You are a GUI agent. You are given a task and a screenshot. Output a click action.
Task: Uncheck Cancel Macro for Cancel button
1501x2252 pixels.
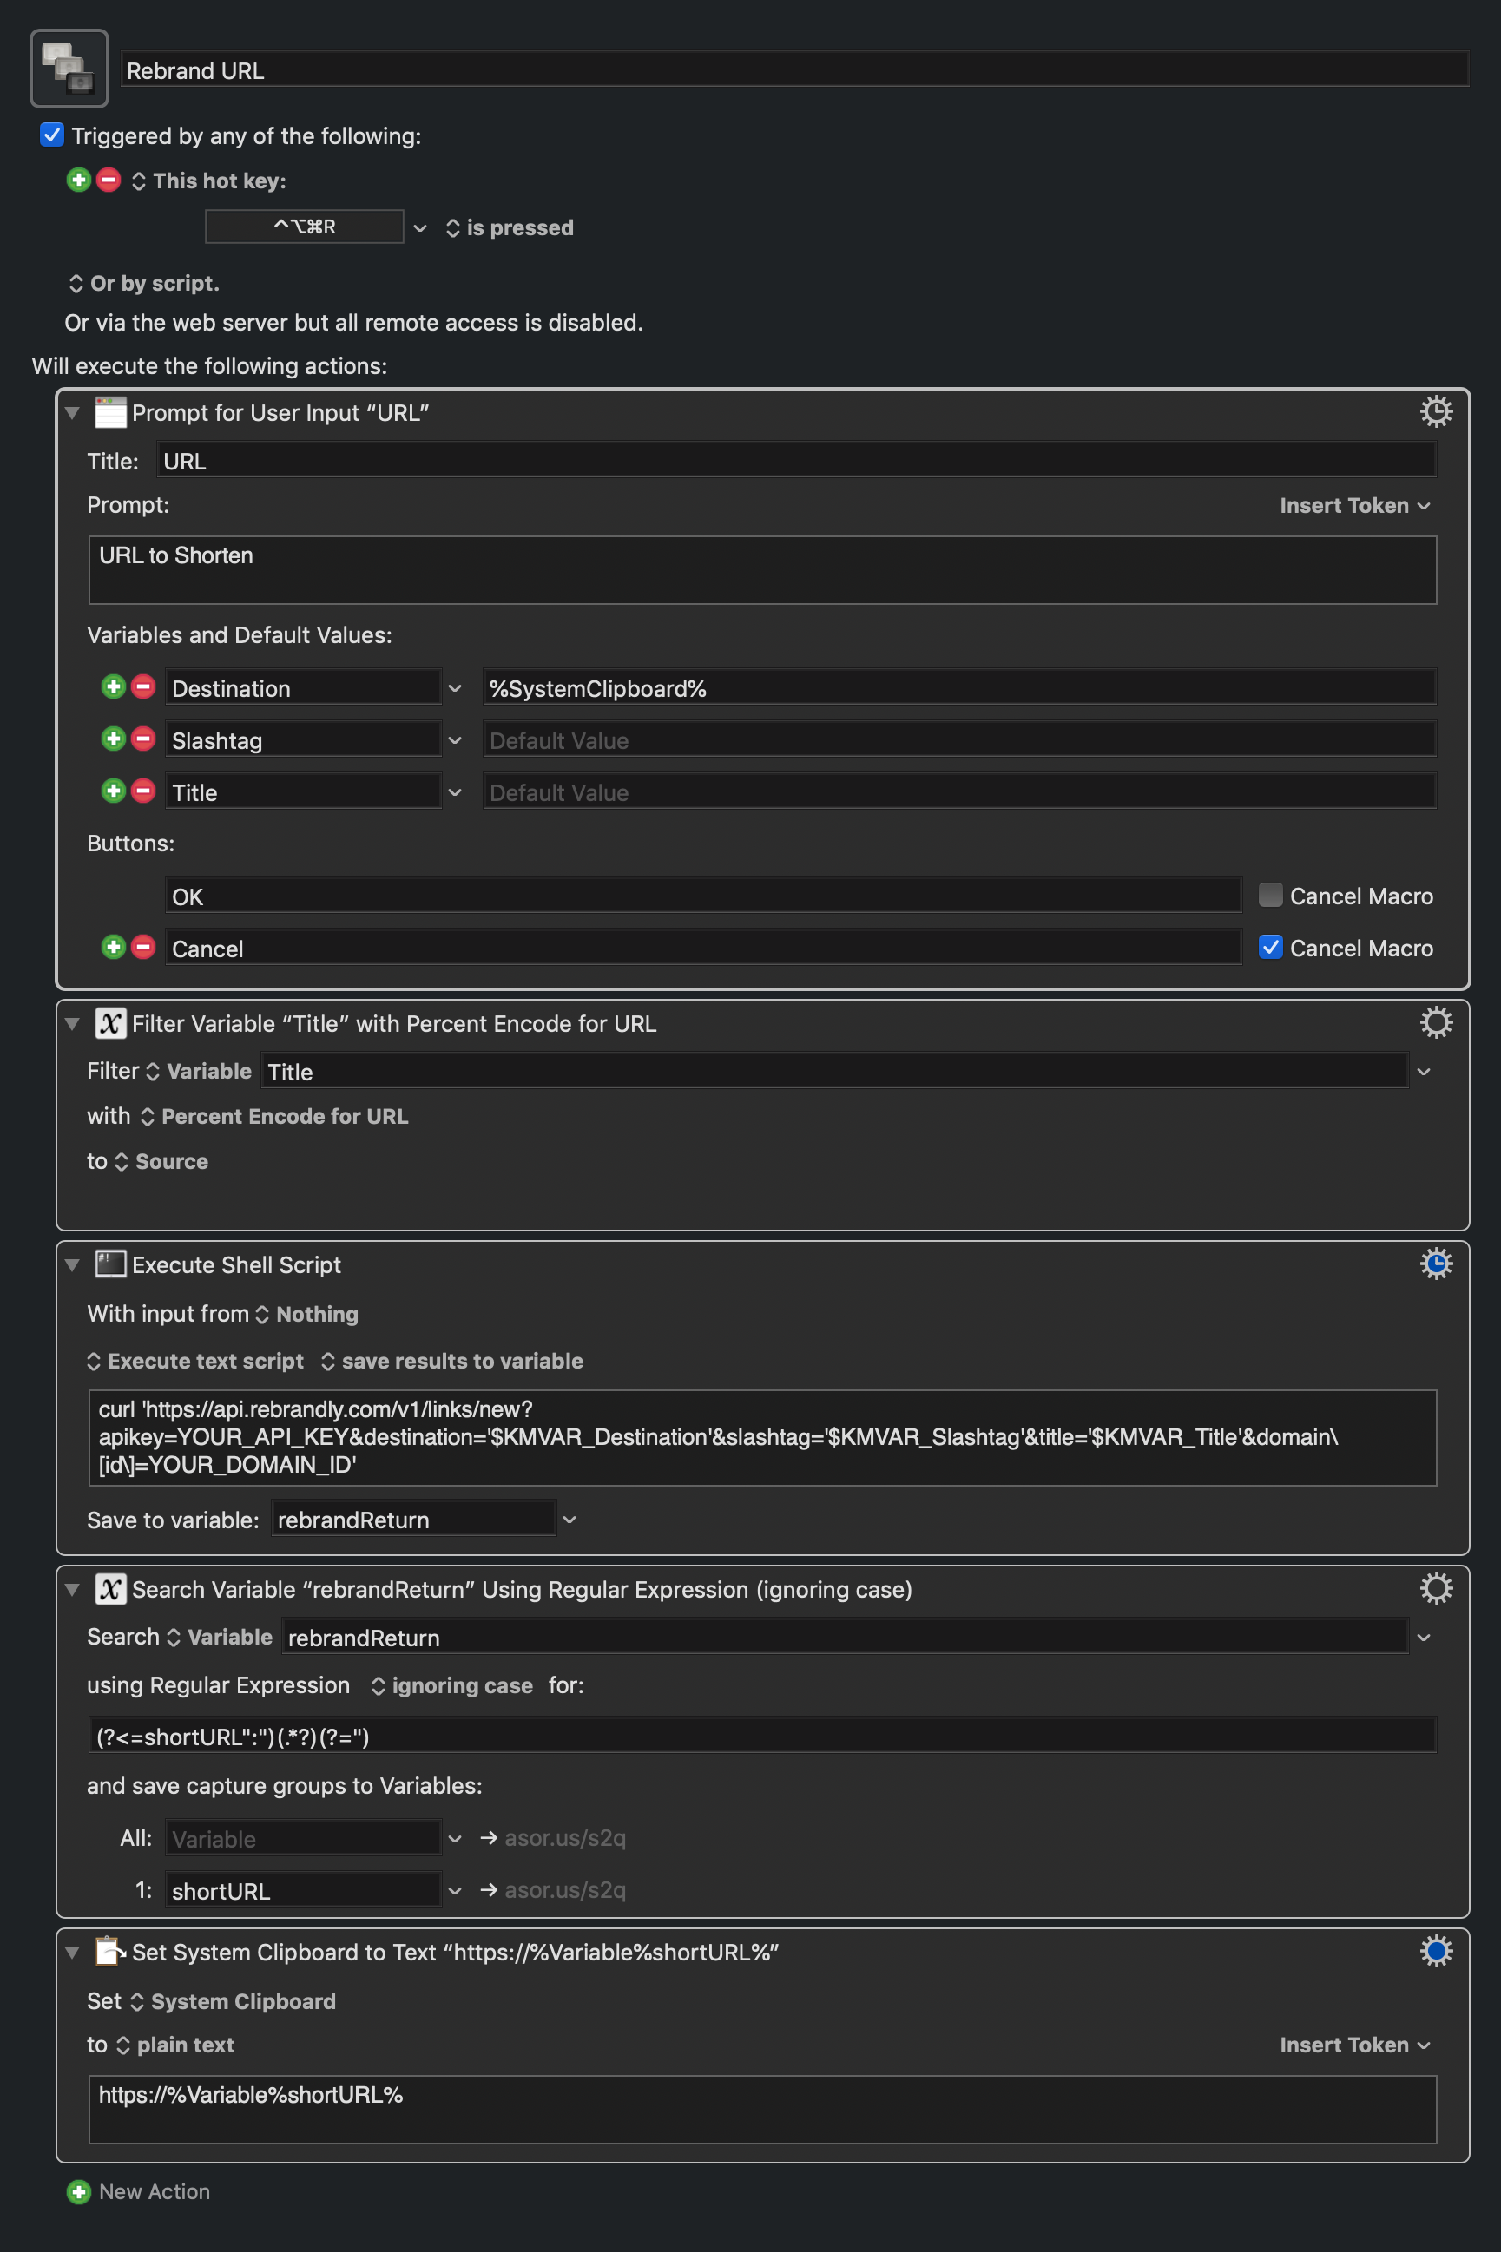(1270, 947)
